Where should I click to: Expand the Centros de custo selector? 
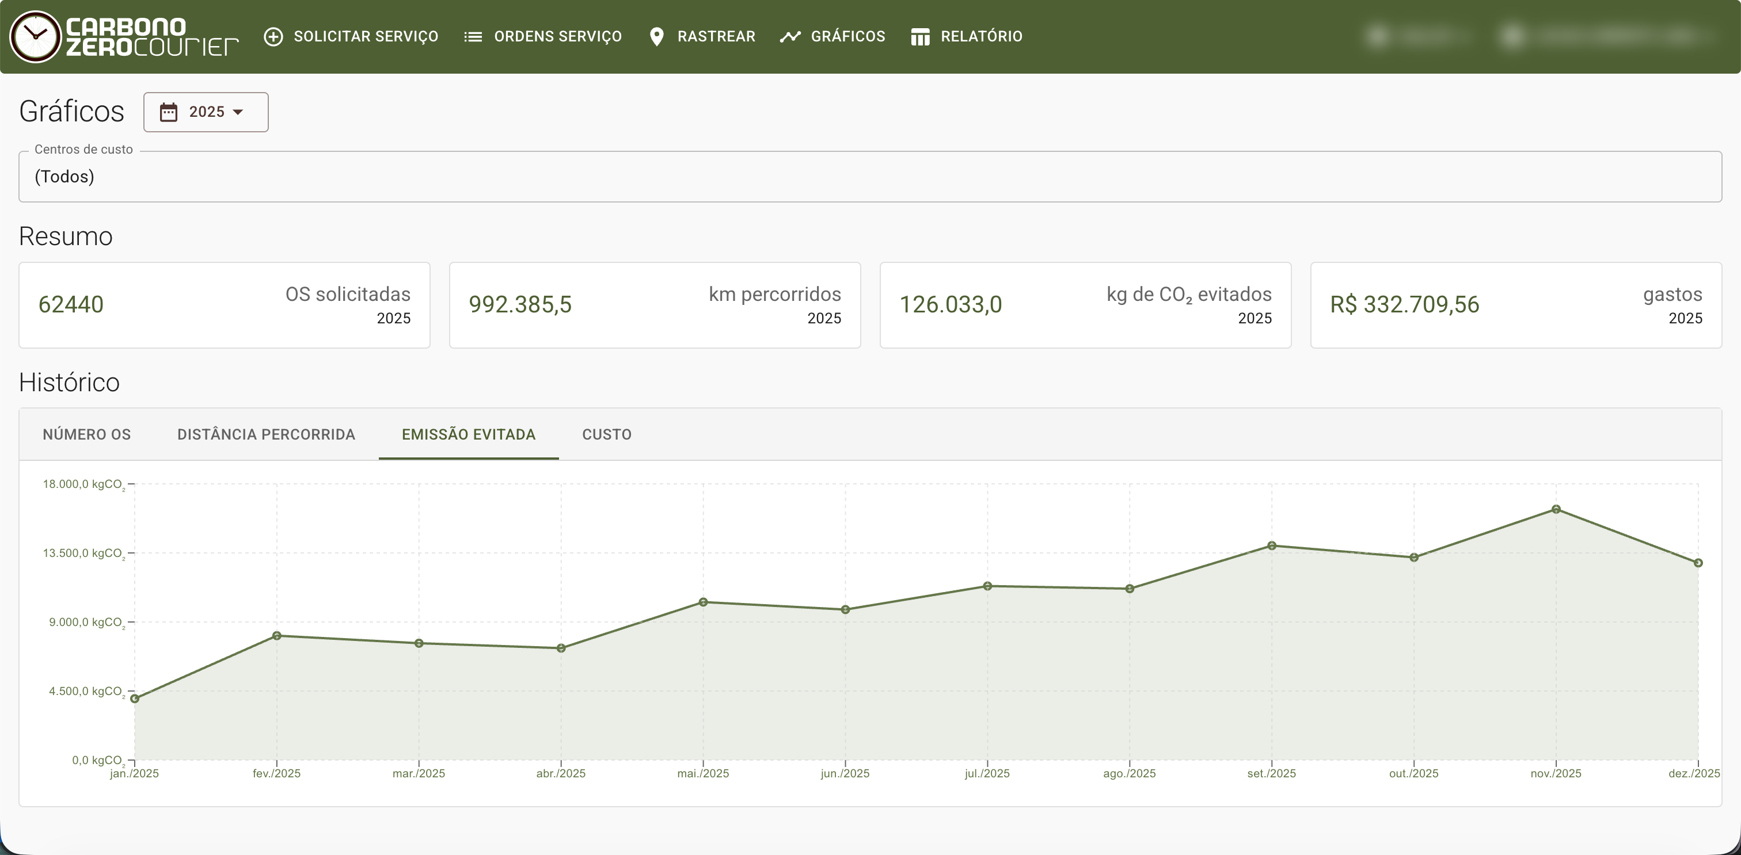[870, 177]
